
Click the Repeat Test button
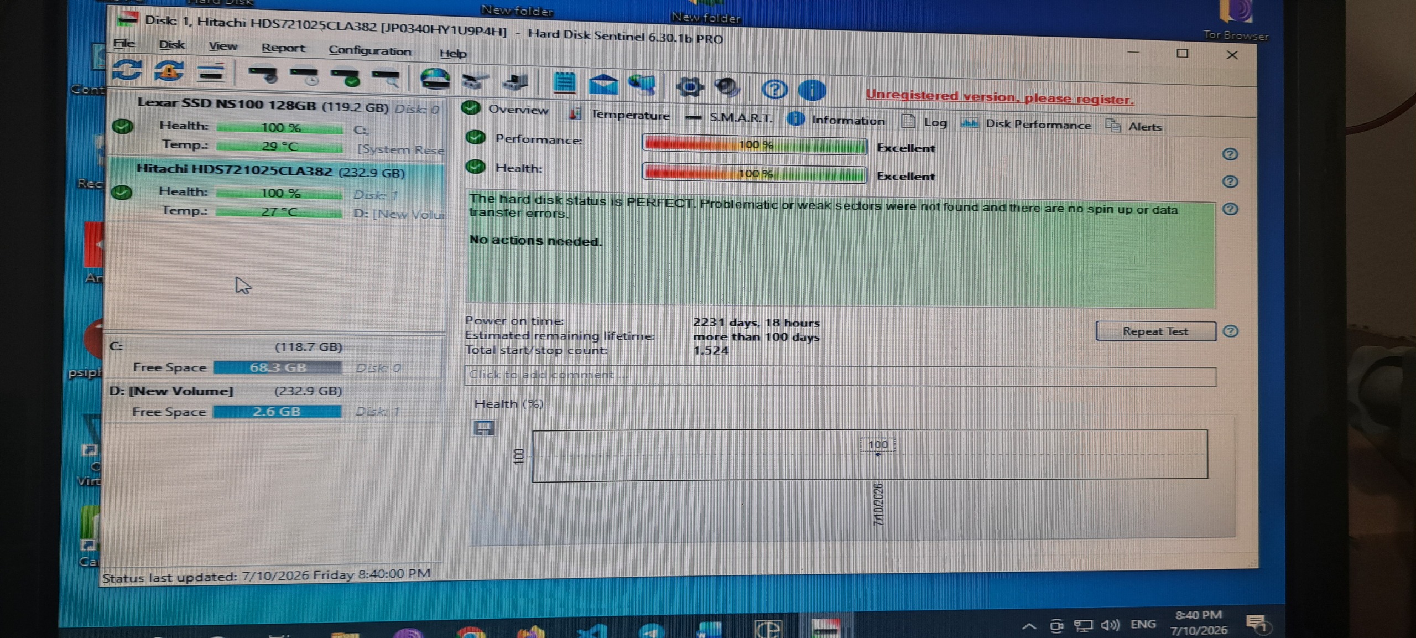pyautogui.click(x=1155, y=331)
